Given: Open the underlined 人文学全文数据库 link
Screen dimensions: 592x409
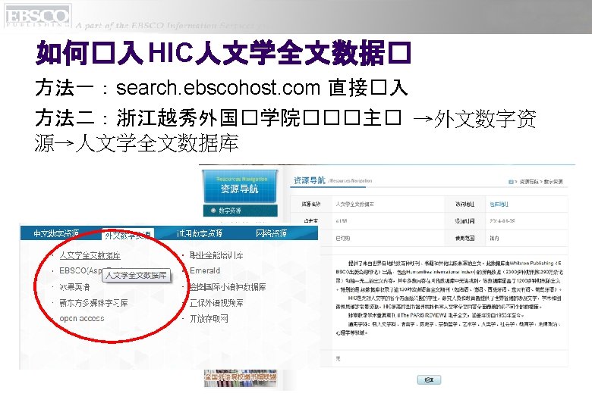Looking at the screenshot, I should (90, 255).
